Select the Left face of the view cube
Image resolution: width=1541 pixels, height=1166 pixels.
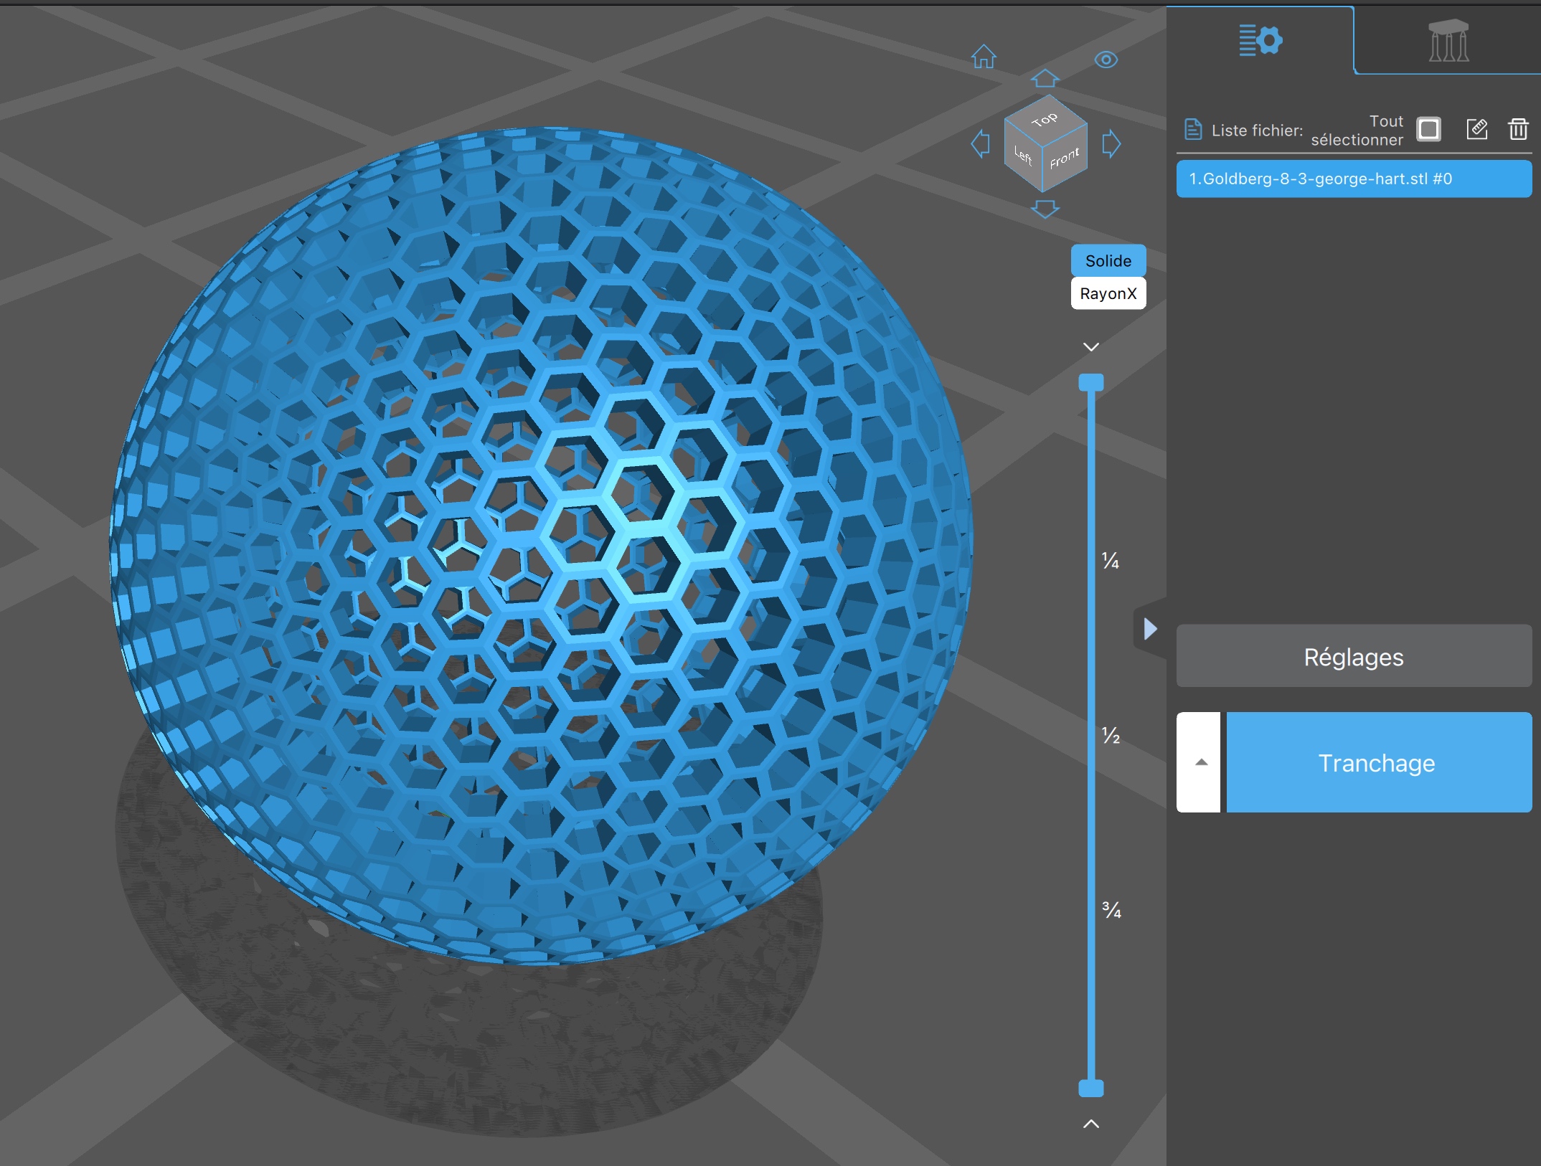point(1022,156)
